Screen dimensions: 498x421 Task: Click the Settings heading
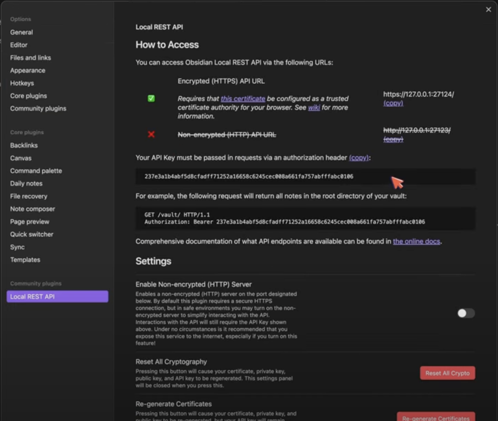153,261
